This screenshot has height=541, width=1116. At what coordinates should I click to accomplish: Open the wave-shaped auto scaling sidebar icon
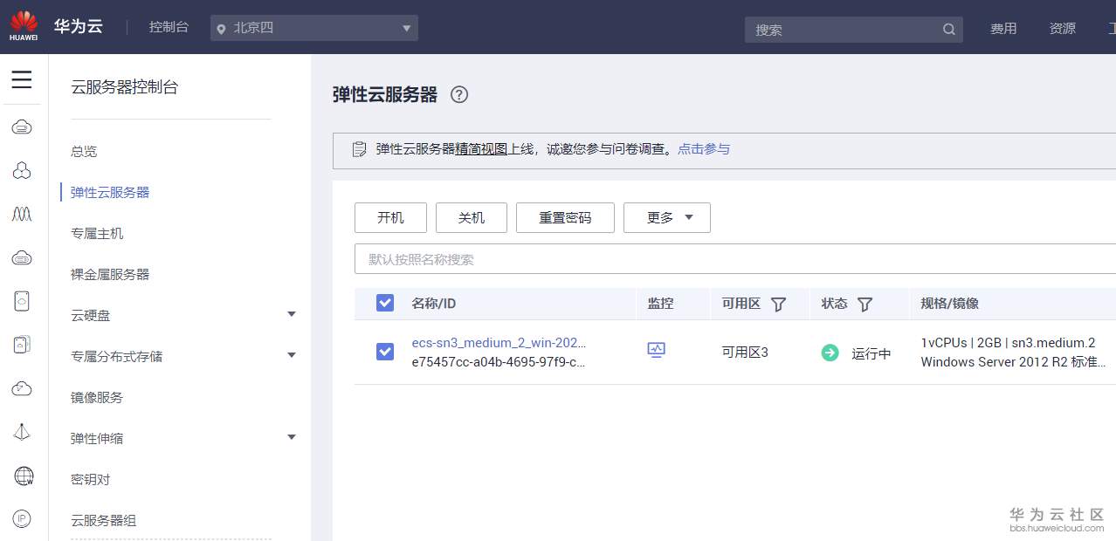pos(22,214)
